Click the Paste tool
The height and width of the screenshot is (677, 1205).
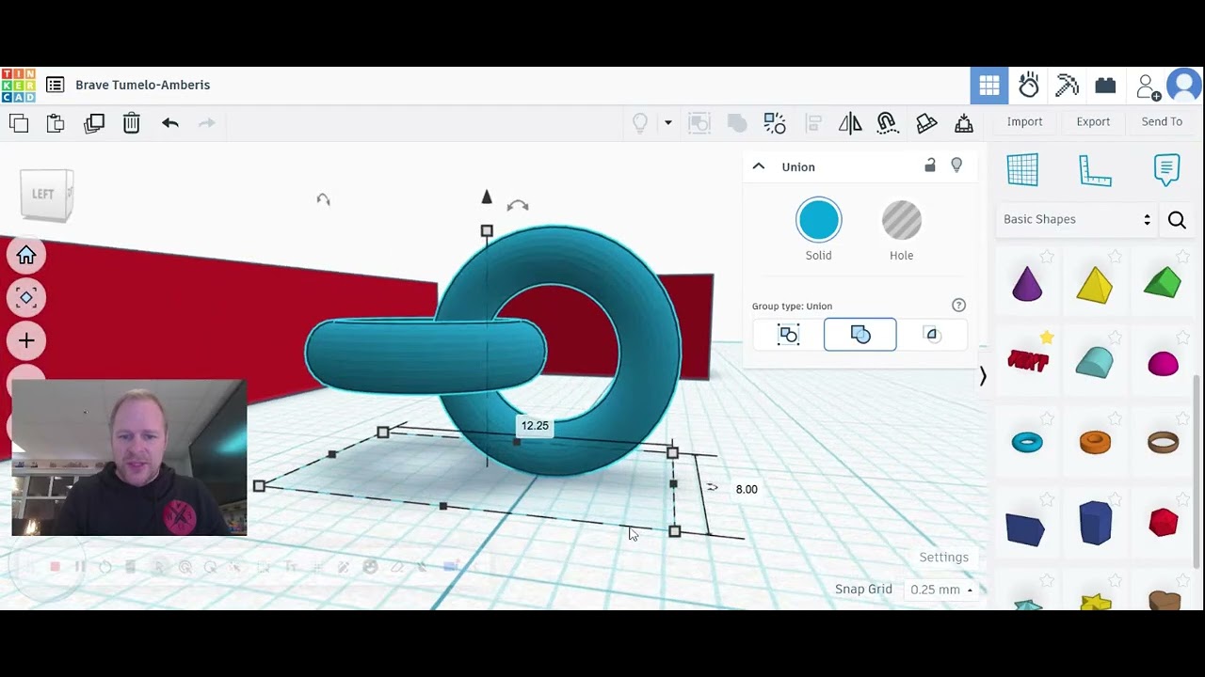(56, 122)
